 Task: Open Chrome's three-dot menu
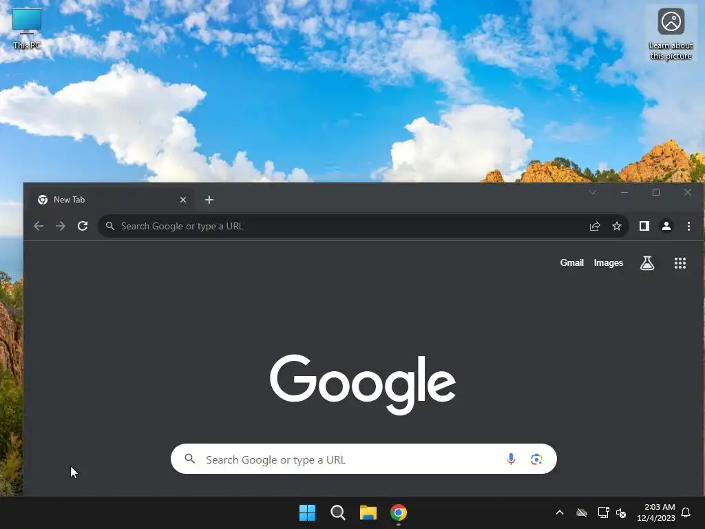click(688, 226)
